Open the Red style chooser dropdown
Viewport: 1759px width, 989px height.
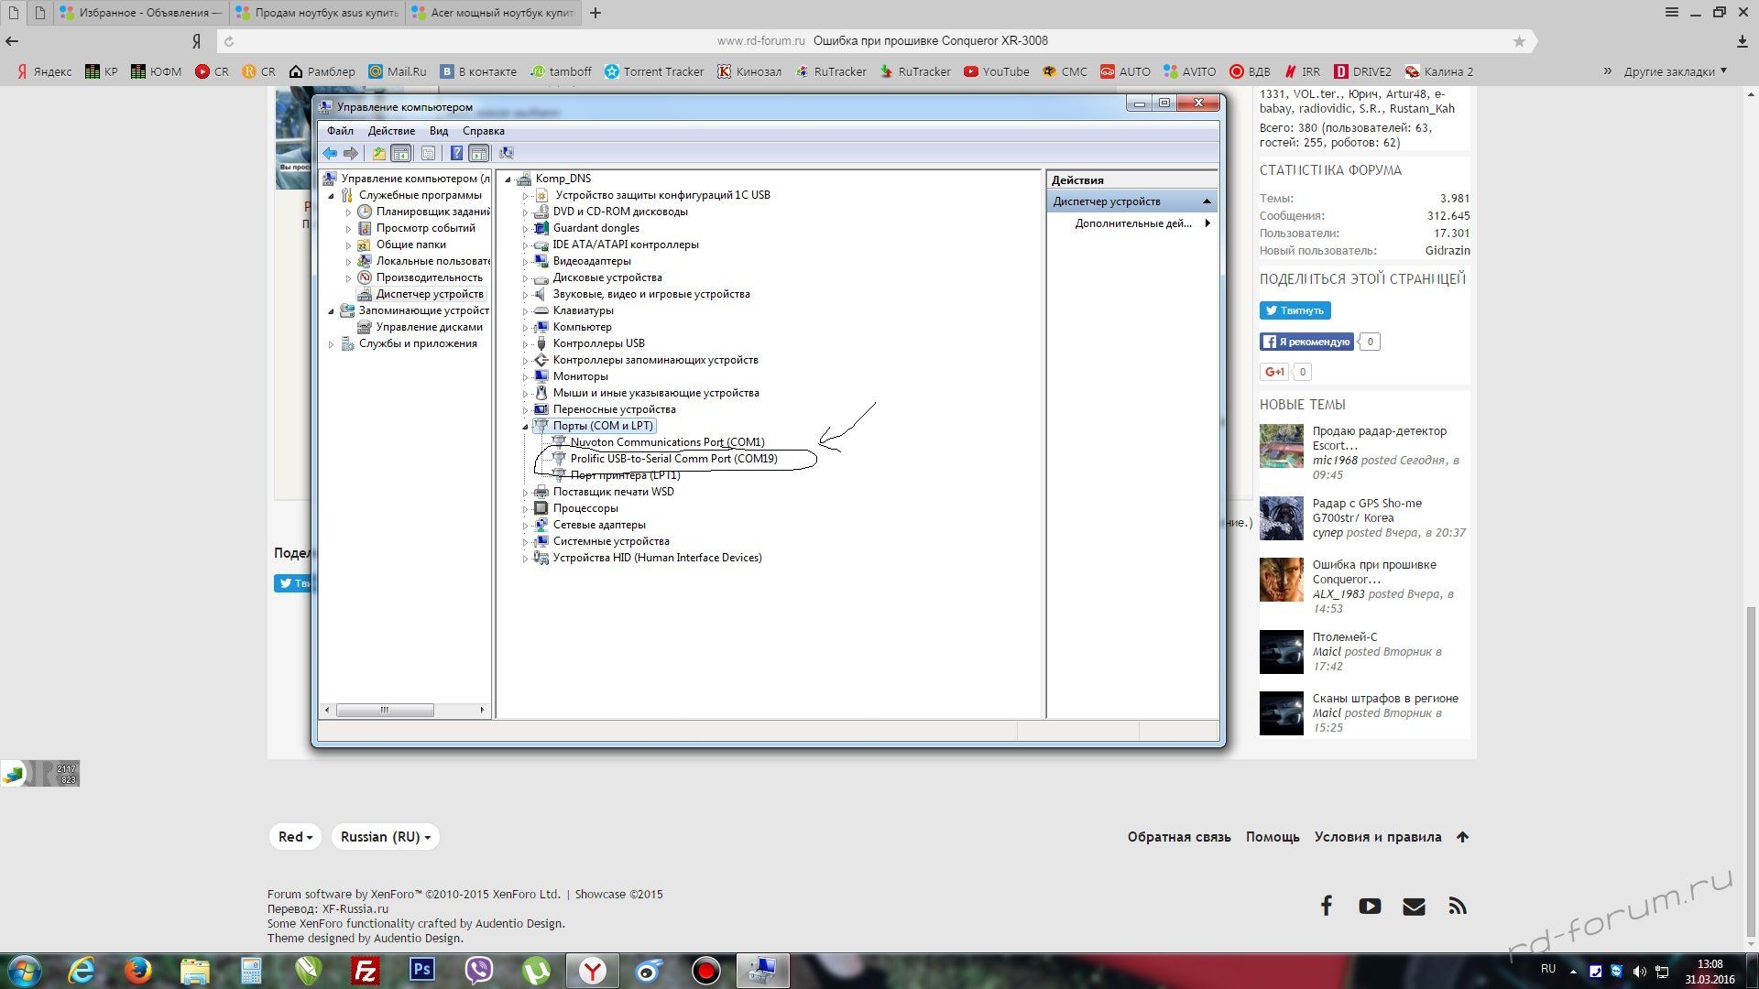[x=295, y=837]
